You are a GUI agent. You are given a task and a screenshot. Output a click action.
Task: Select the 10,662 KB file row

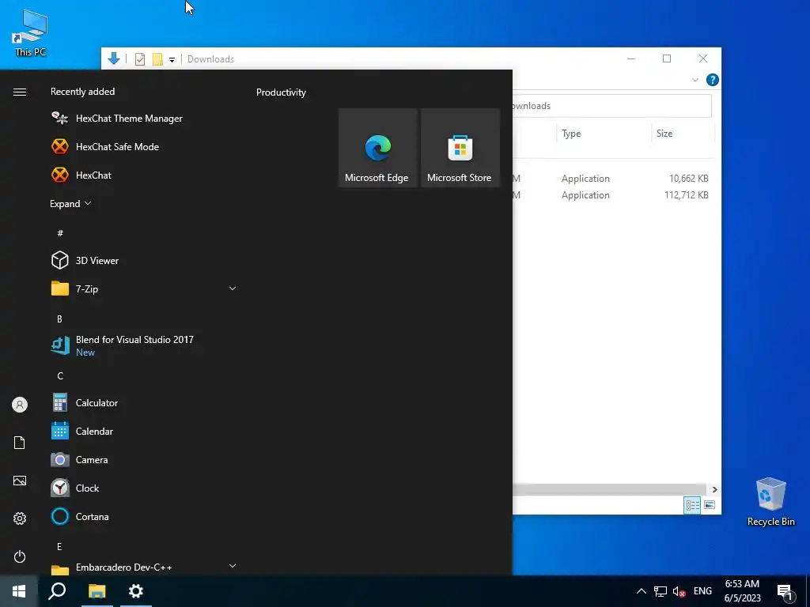pos(613,179)
